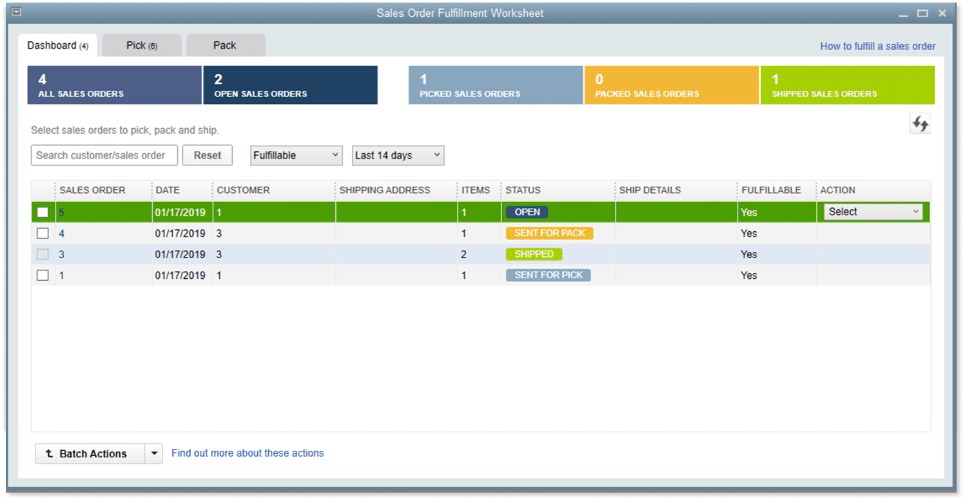Tick the checkbox for sales order 3

(x=43, y=254)
